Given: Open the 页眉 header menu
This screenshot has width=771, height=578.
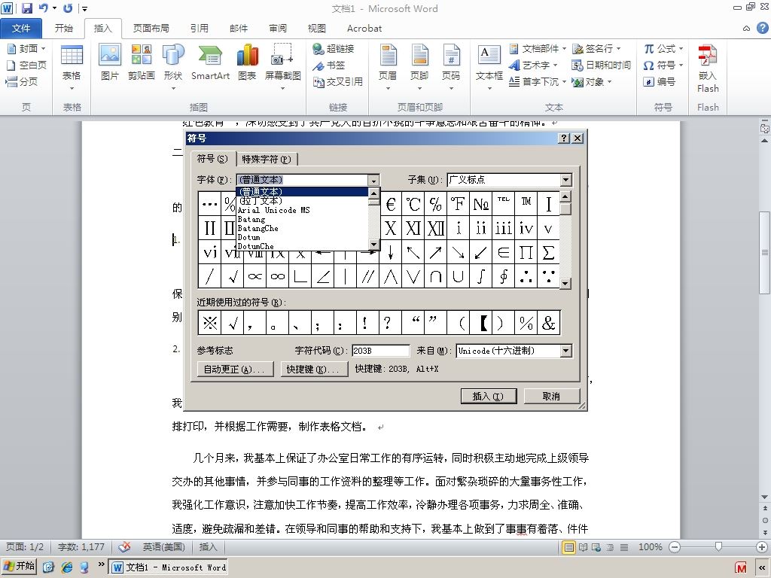Looking at the screenshot, I should click(x=388, y=66).
